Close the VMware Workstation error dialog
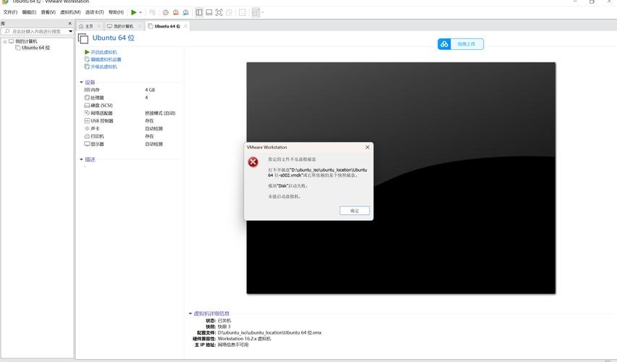This screenshot has width=617, height=362. (368, 147)
